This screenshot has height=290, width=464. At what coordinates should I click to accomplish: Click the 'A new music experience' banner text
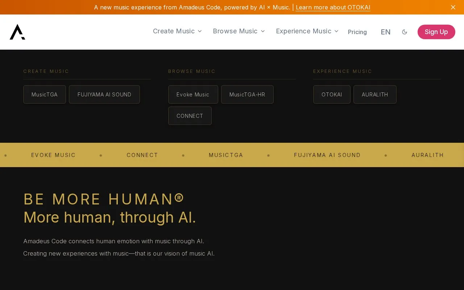click(192, 7)
